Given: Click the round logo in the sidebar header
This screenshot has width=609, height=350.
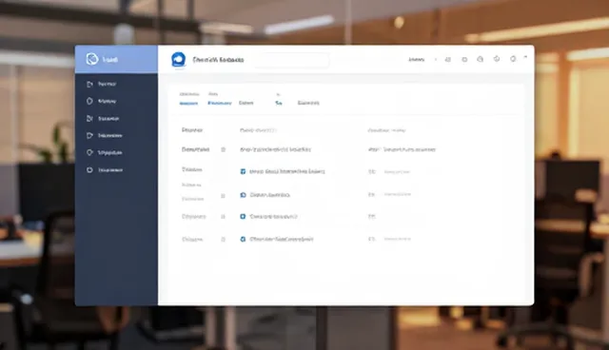Looking at the screenshot, I should [x=92, y=59].
